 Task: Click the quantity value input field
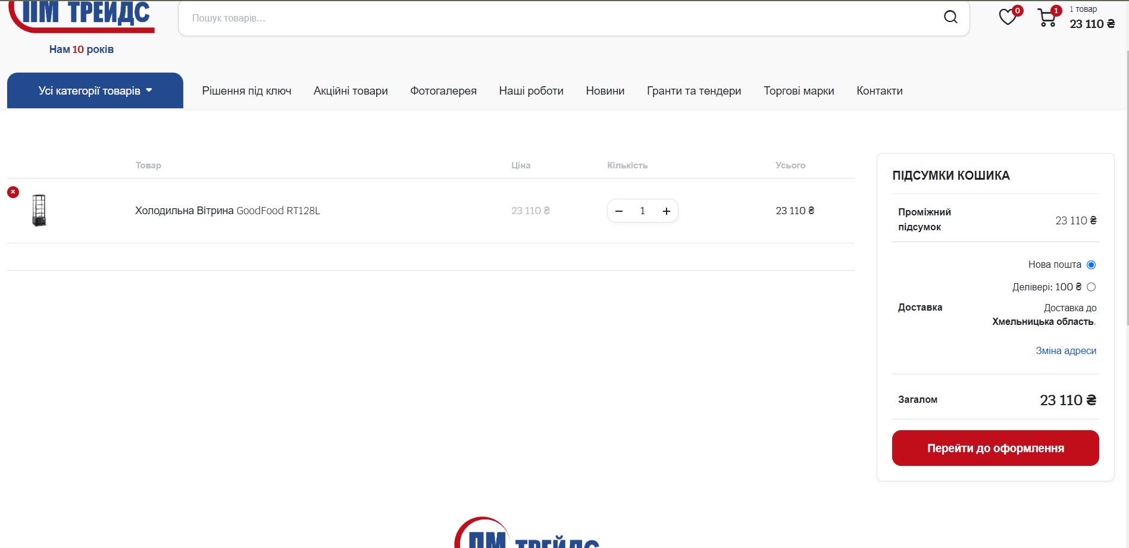click(x=643, y=211)
